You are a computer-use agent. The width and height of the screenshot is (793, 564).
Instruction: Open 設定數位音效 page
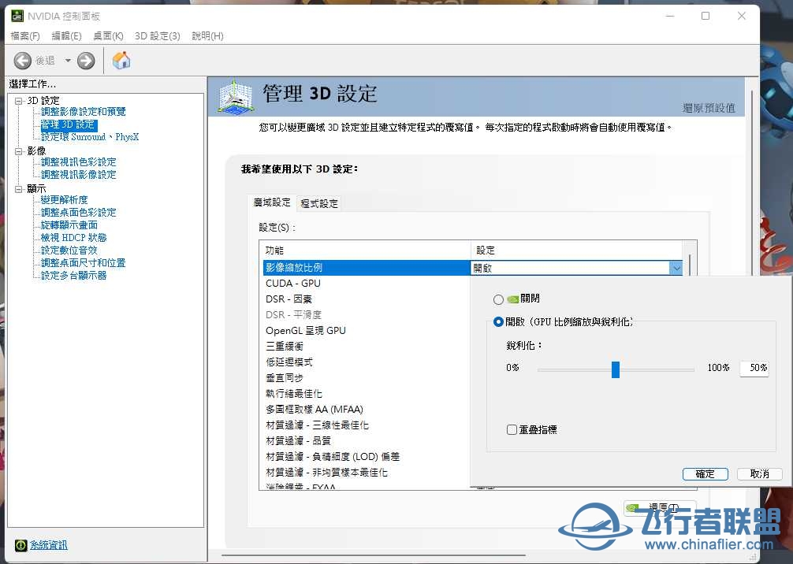(69, 250)
